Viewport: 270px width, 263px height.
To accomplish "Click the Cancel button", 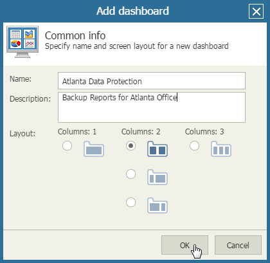I will click(x=238, y=245).
